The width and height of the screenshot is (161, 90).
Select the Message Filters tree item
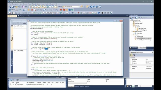pyautogui.click(x=139, y=23)
